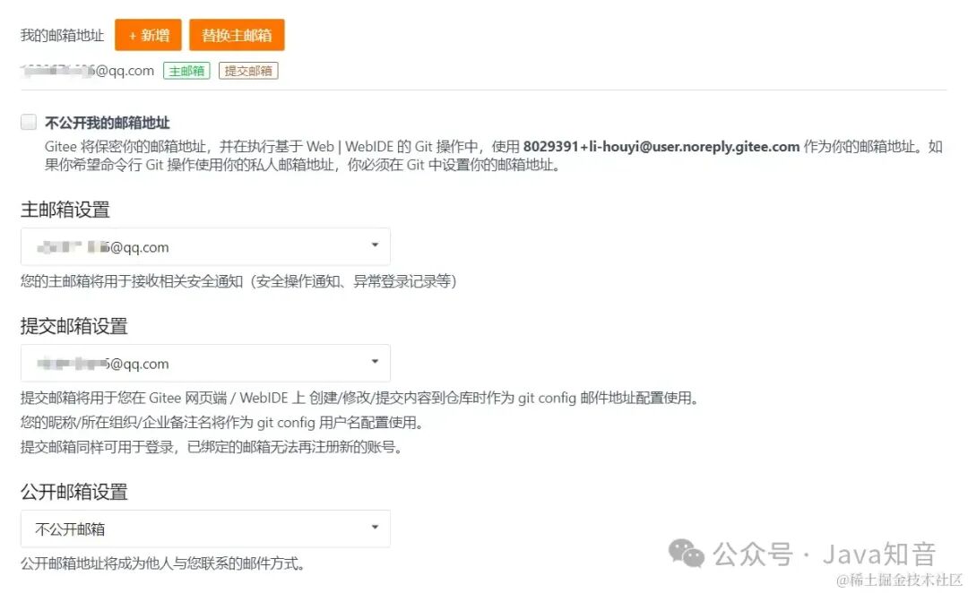Click the arrow on the 公开邮箱设置 dropdown
The height and width of the screenshot is (593, 968).
(x=375, y=527)
